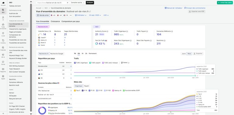This screenshot has width=234, height=115.
Task: Click the Analyser button
Action: point(90,3)
